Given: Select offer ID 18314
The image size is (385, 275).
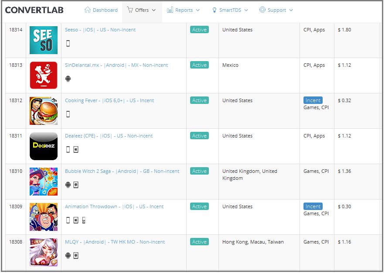Looking at the screenshot, I should [x=16, y=30].
